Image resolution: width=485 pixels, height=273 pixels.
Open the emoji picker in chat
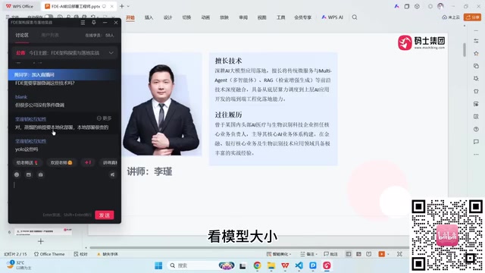pos(17,175)
